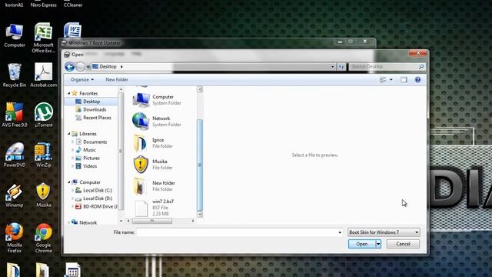Select the BD-ROM Drive
Screen dimensions: 492x277
(x=96, y=207)
